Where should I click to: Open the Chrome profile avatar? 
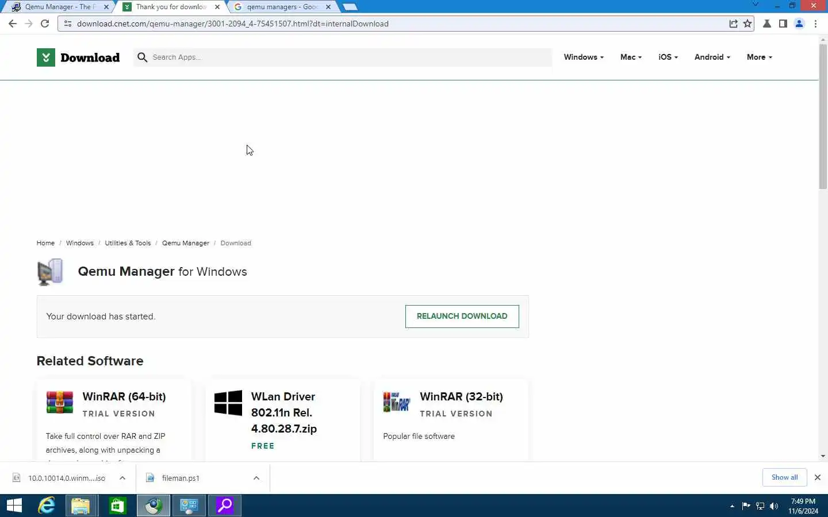799,24
